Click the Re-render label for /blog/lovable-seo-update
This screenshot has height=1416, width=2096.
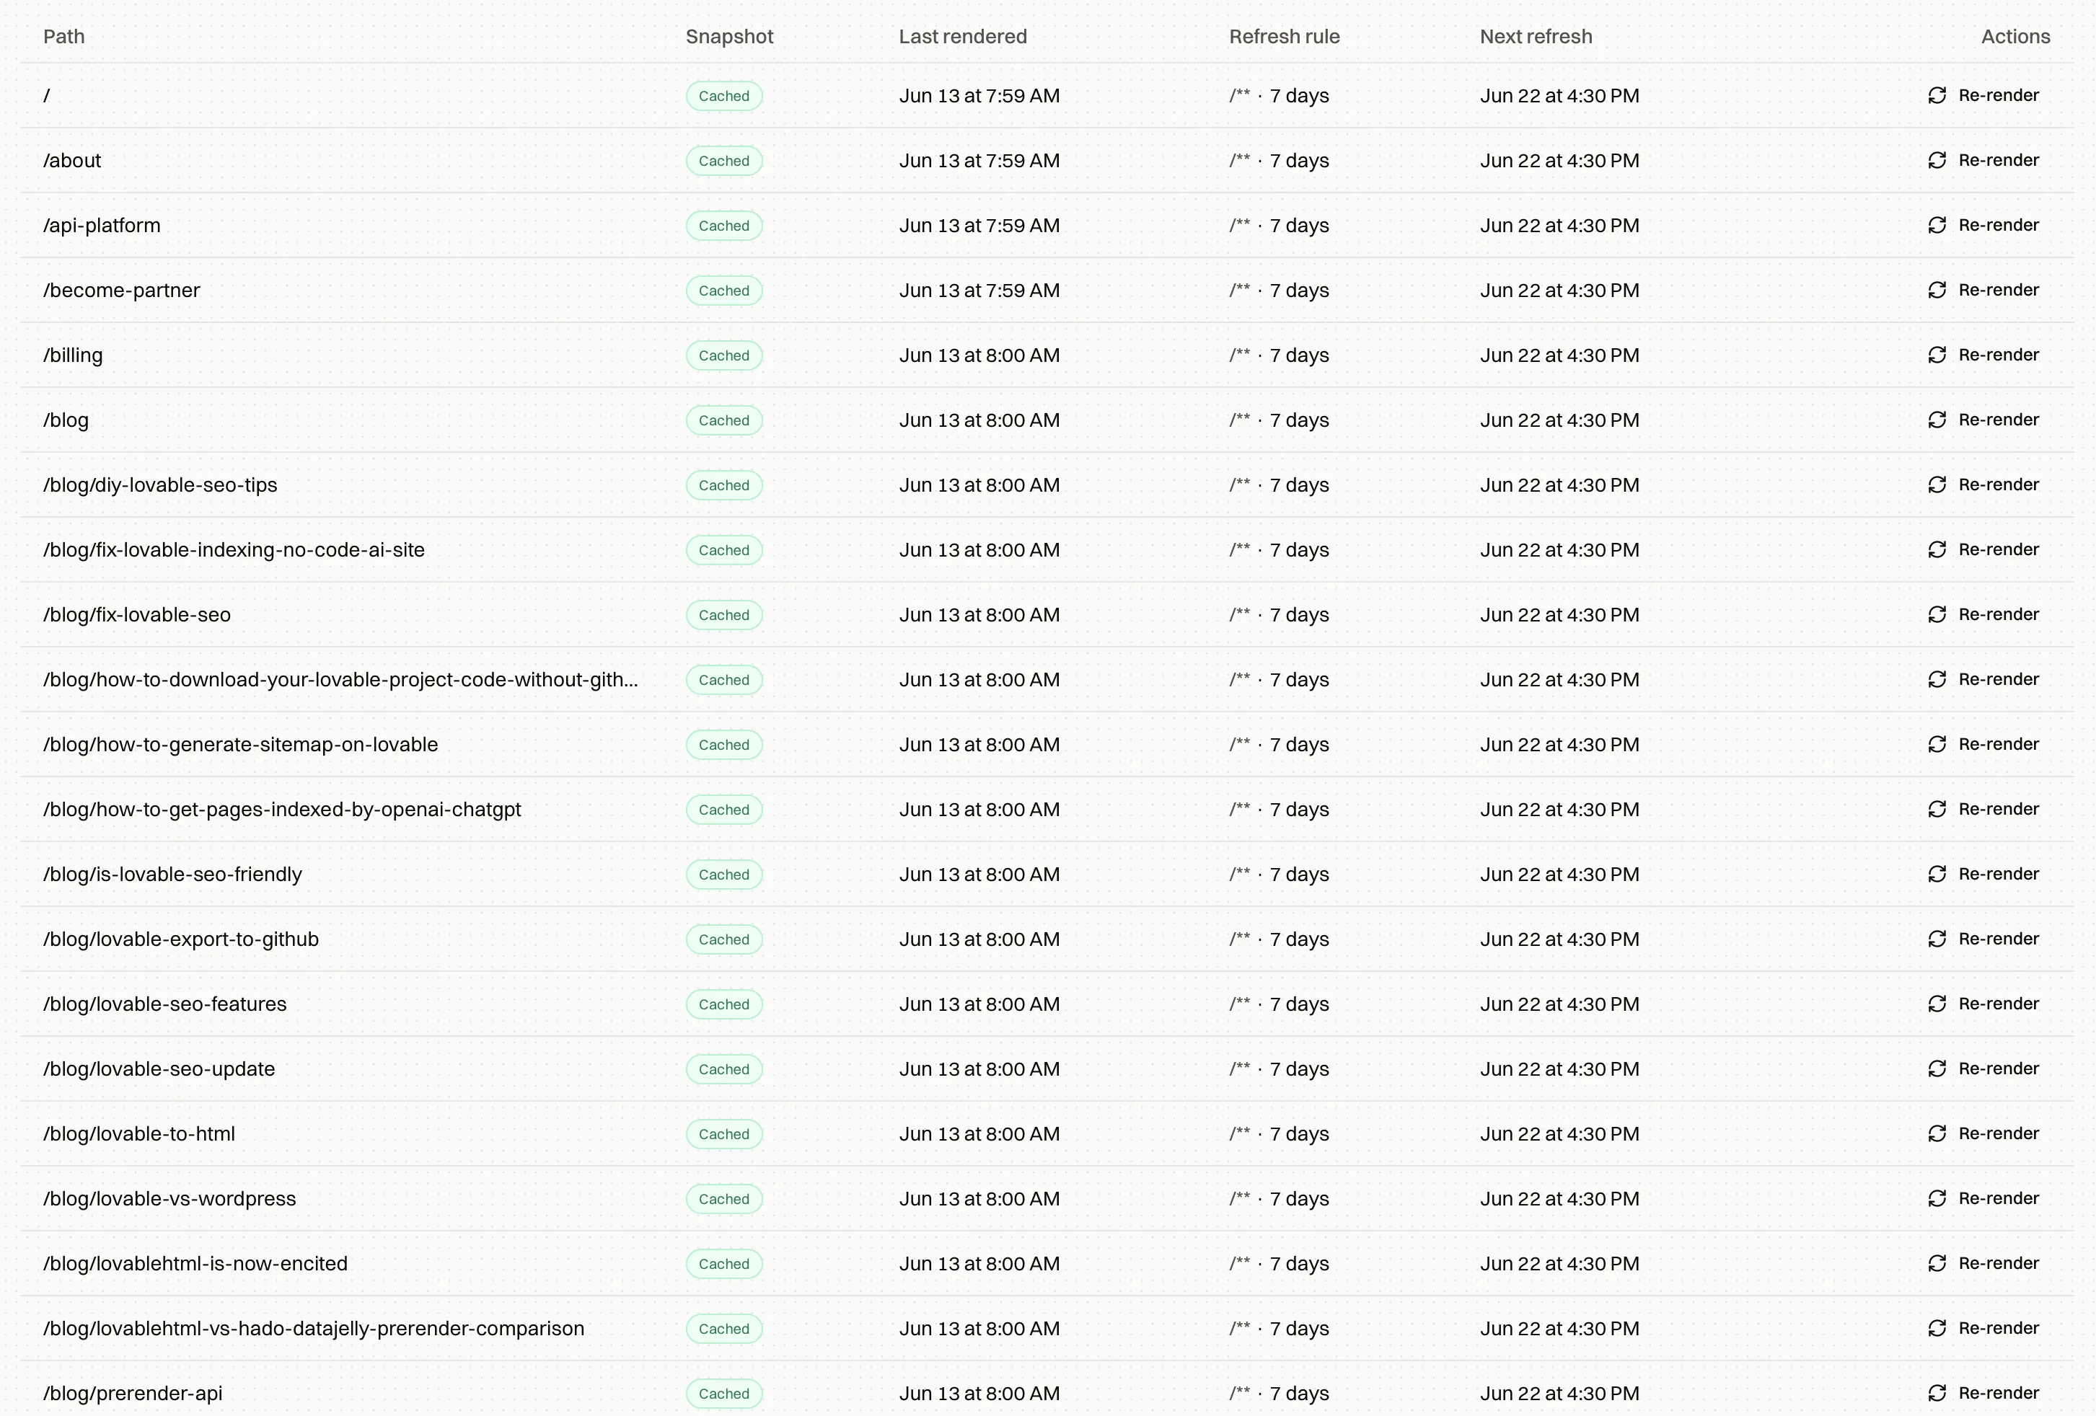[x=1999, y=1069]
